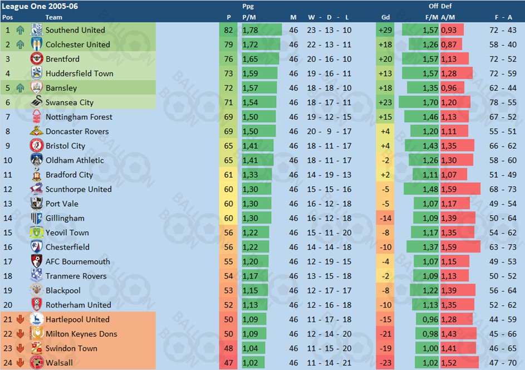Click Swansea City's 1,70 goals-for bar
The image size is (525, 370).
coord(419,103)
